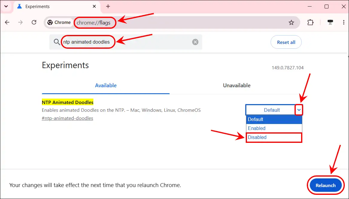Click the relaunch notice message

95,185
